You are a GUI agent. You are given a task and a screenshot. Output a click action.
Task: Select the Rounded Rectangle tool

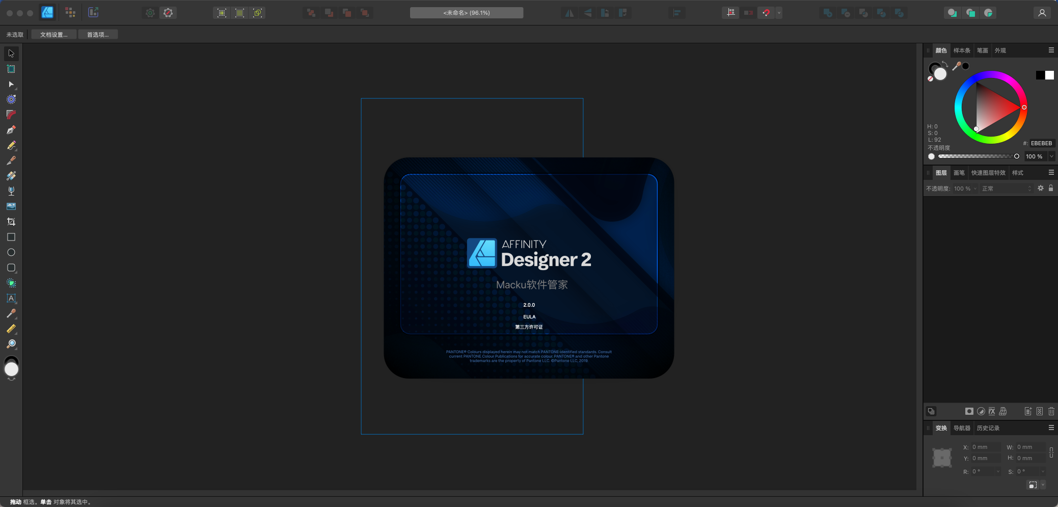(11, 268)
